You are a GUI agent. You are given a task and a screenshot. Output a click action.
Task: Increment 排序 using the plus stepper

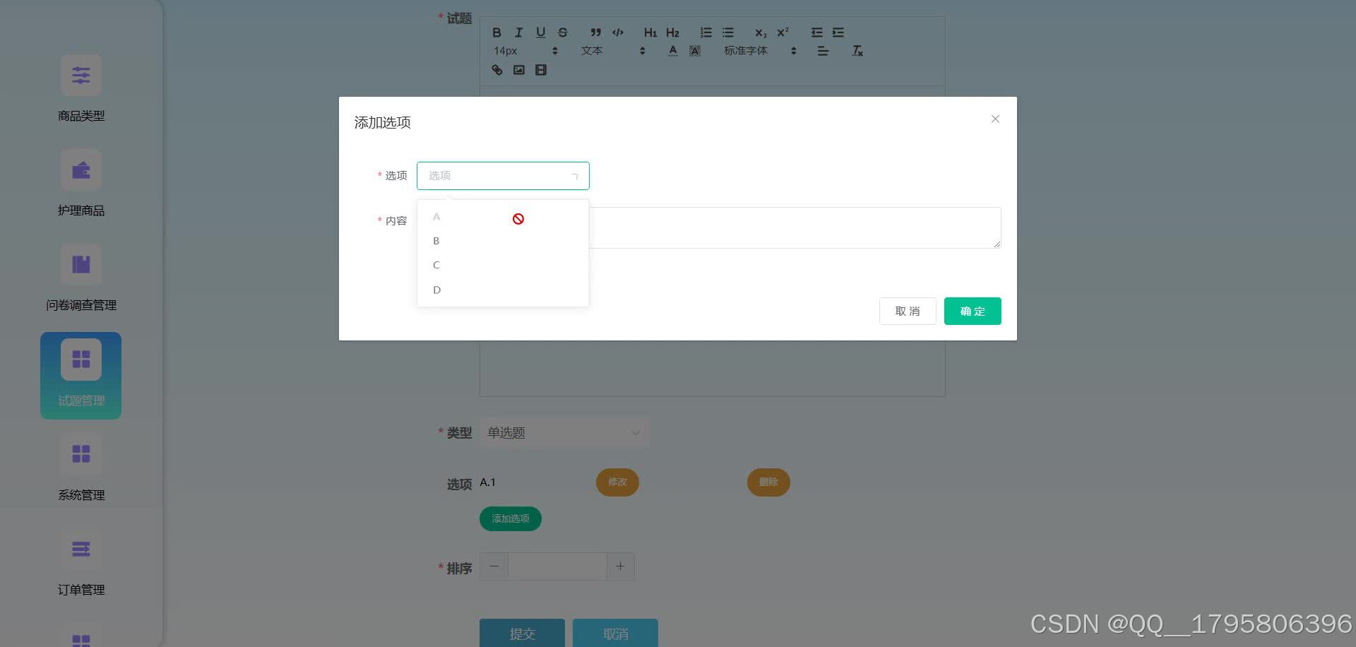pos(620,566)
